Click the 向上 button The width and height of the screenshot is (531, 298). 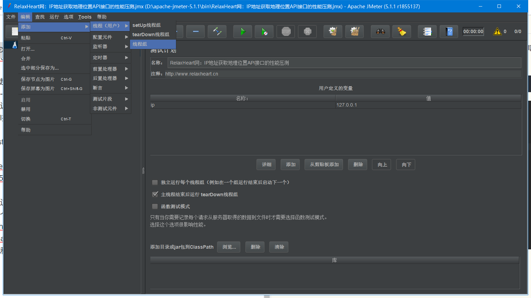click(382, 165)
